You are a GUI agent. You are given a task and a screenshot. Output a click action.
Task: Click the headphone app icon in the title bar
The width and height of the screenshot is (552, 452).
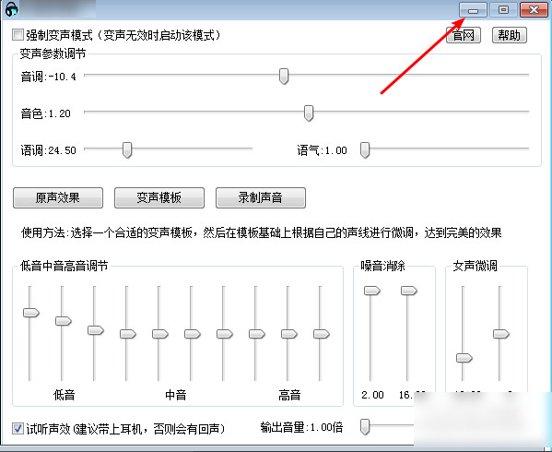pyautogui.click(x=12, y=9)
